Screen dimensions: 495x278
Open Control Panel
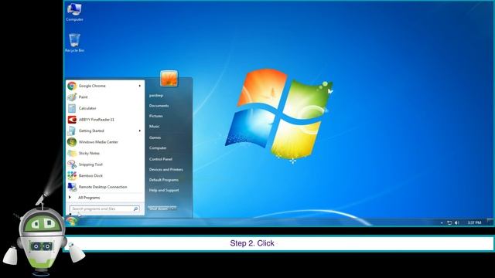pyautogui.click(x=161, y=159)
